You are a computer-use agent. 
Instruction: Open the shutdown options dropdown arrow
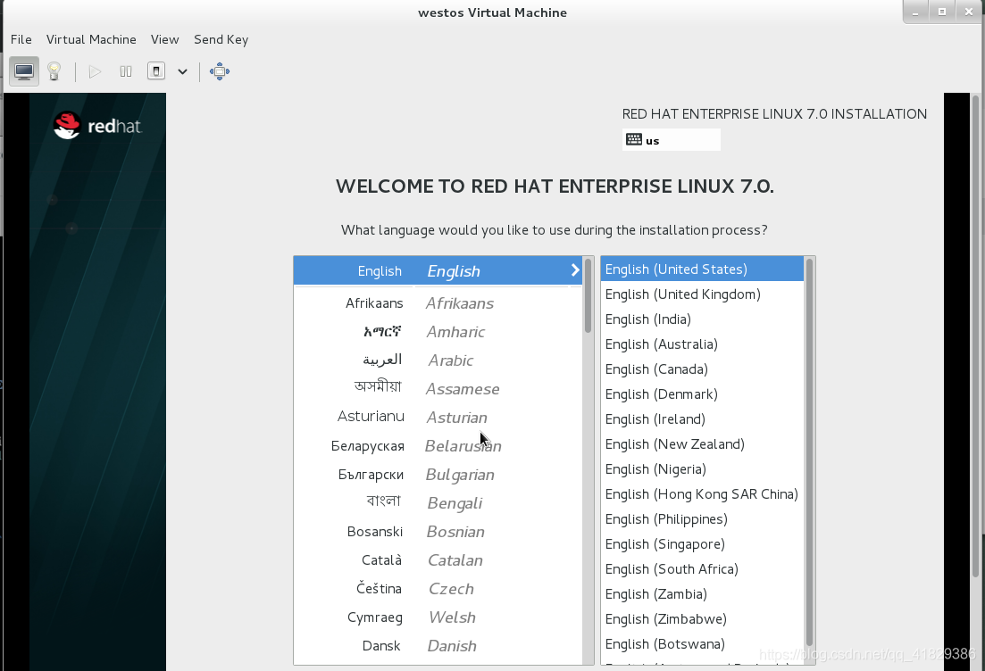pos(183,71)
